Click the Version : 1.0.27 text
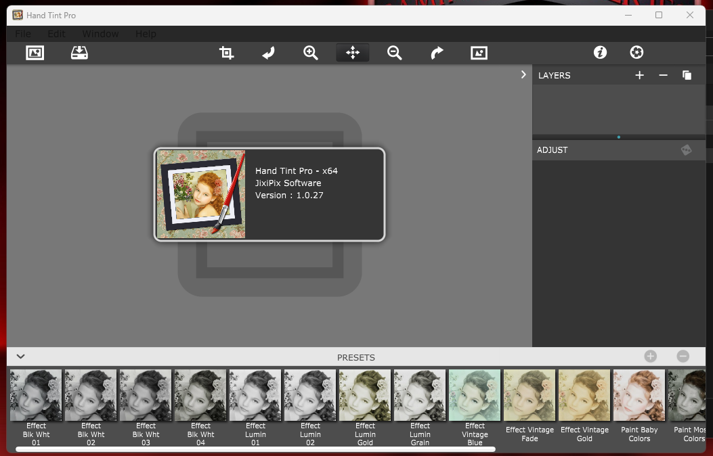The width and height of the screenshot is (713, 456). coord(289,196)
